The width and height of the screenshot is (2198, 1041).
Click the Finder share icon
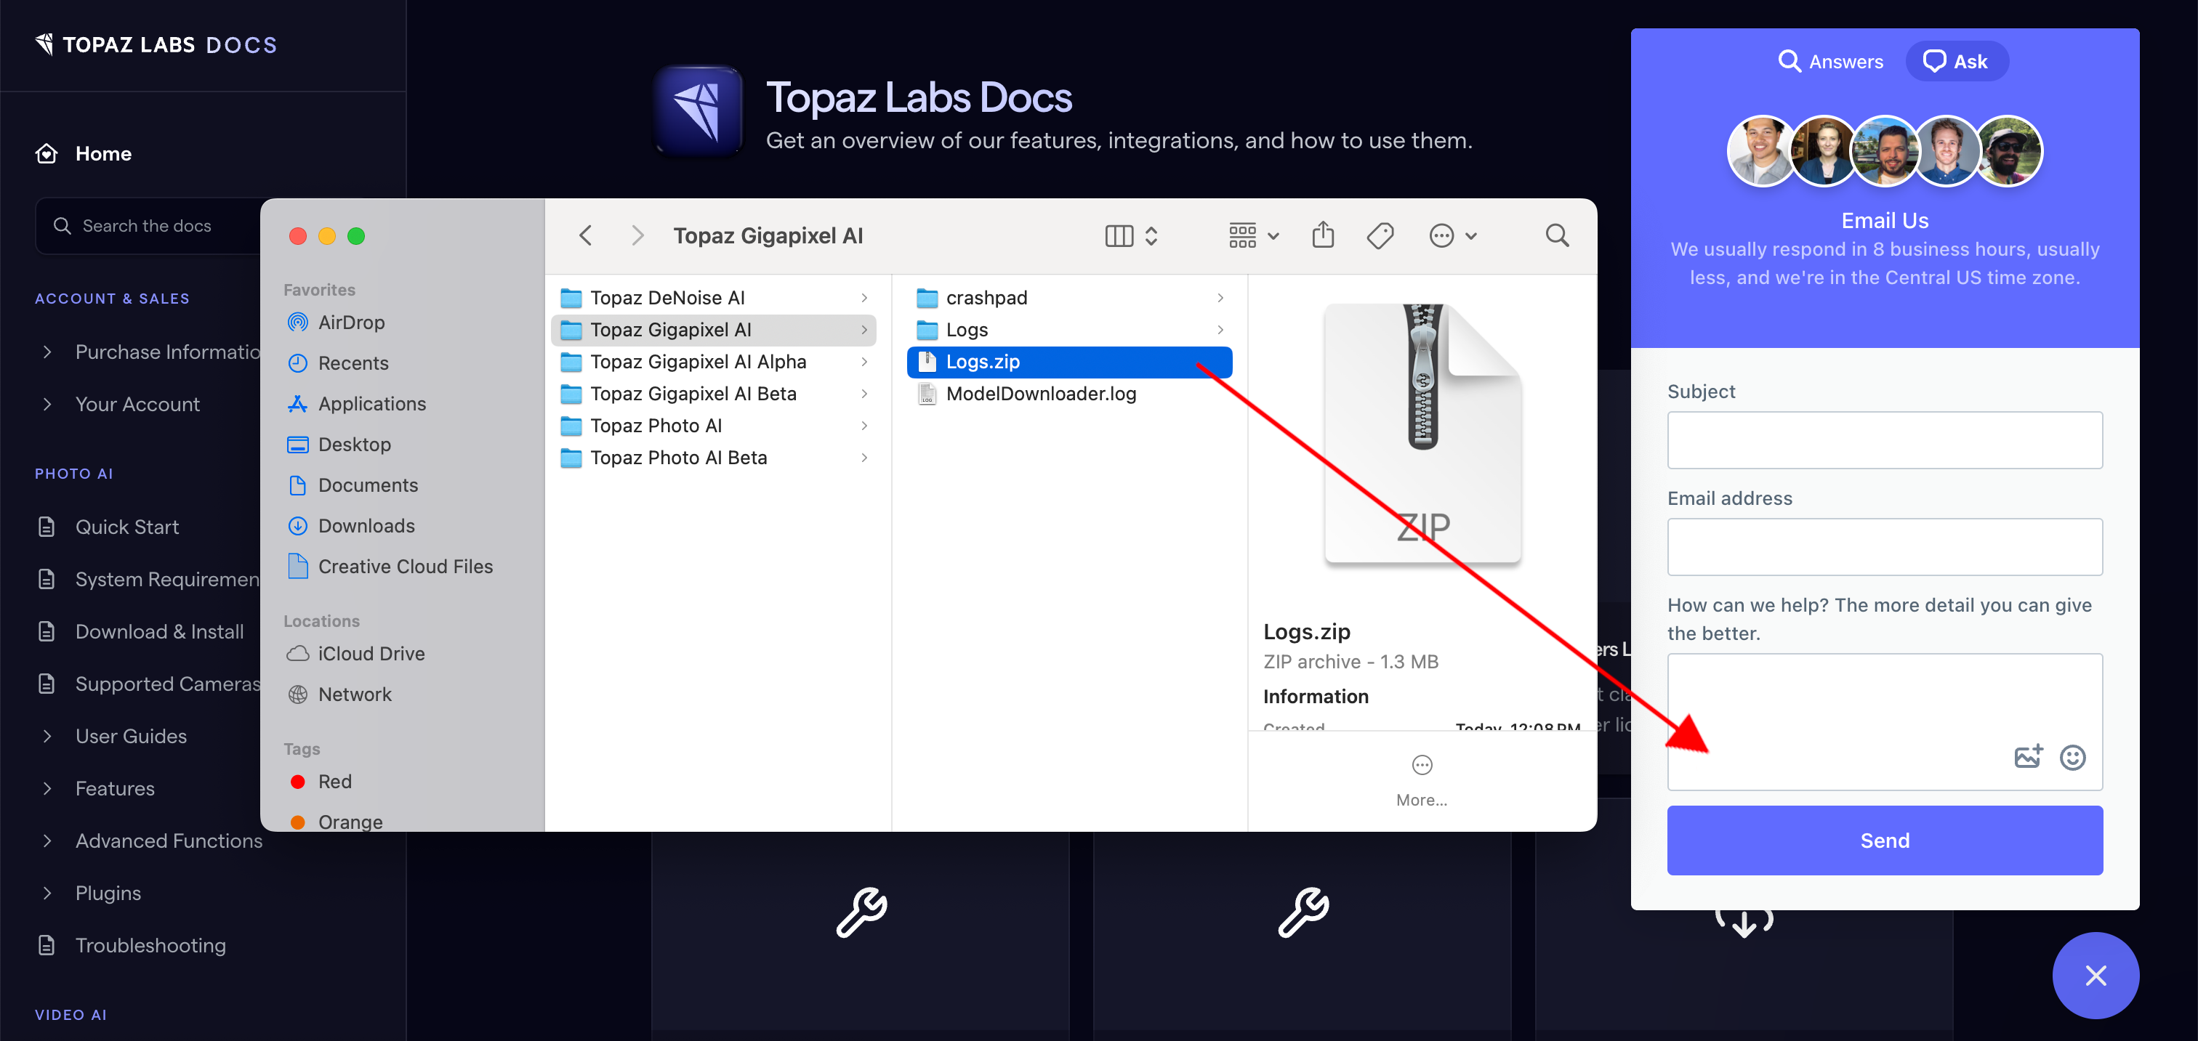tap(1323, 235)
